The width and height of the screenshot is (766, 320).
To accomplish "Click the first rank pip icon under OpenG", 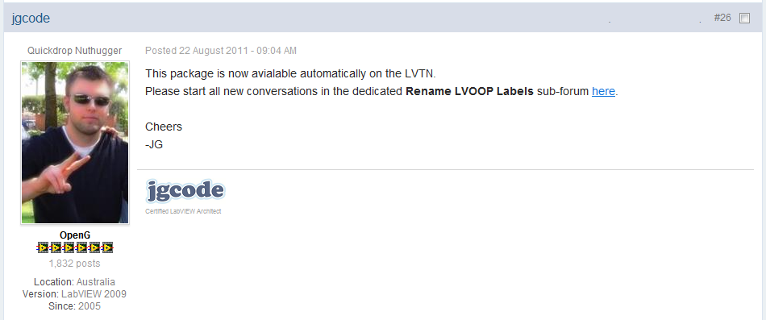I will [43, 247].
